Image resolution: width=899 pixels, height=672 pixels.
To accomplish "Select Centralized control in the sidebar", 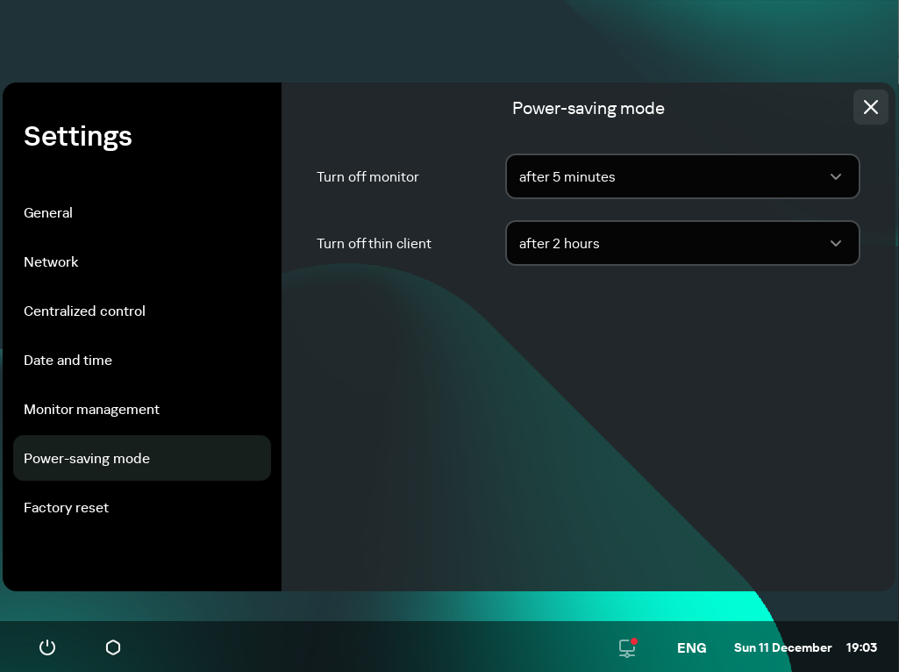I will [x=84, y=311].
